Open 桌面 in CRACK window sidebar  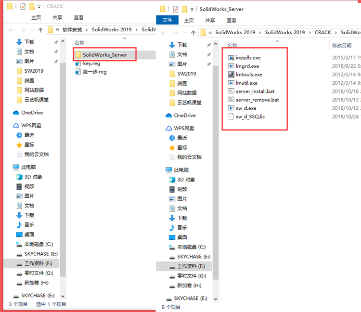point(26,234)
